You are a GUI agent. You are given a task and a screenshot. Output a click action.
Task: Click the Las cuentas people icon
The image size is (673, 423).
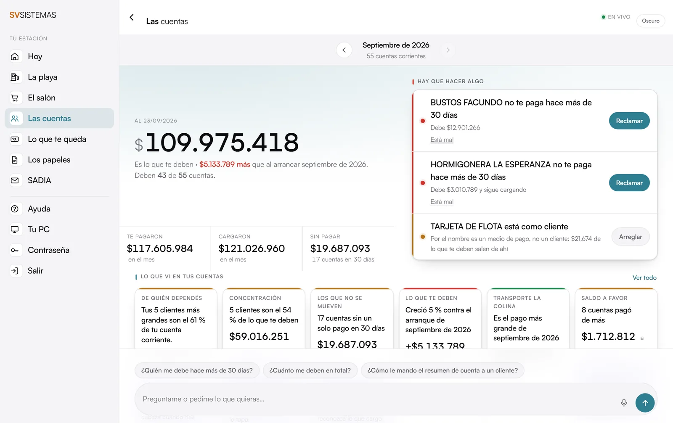click(15, 119)
